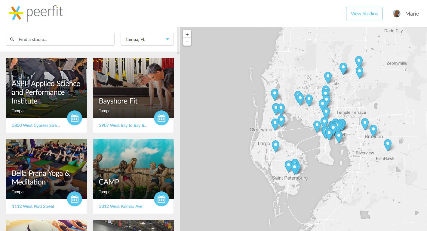
Task: Select map pin near Largo
Action: pos(275,146)
